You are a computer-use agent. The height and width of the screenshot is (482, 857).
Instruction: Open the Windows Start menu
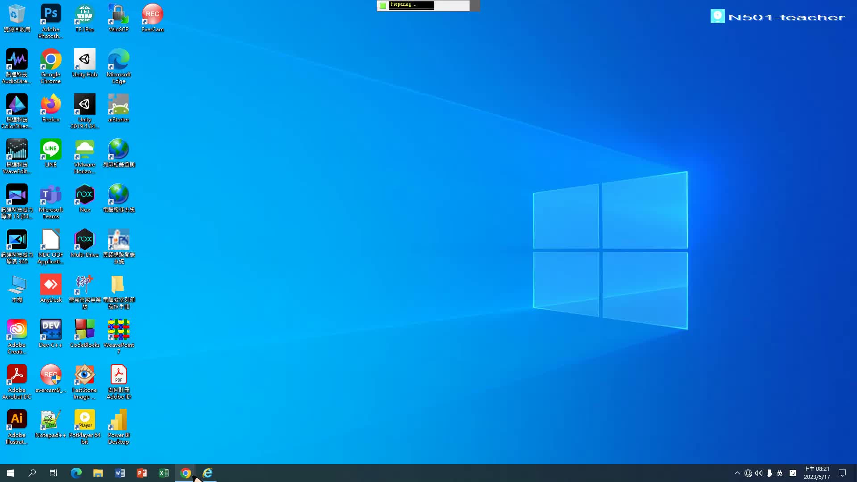[11, 473]
